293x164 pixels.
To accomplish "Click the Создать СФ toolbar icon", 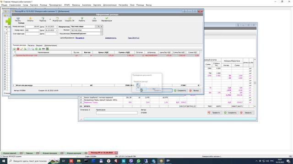I will tap(70, 19).
